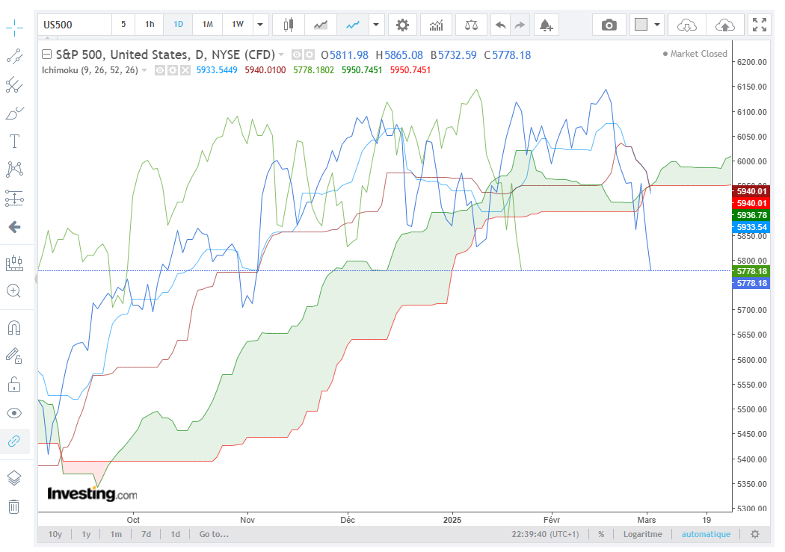Open the chart style dropdown arrow

pos(376,25)
